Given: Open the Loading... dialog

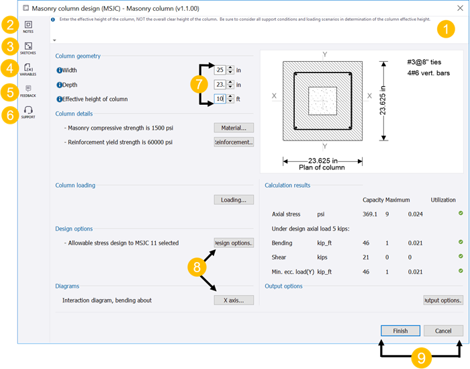Looking at the screenshot, I should coord(234,200).
